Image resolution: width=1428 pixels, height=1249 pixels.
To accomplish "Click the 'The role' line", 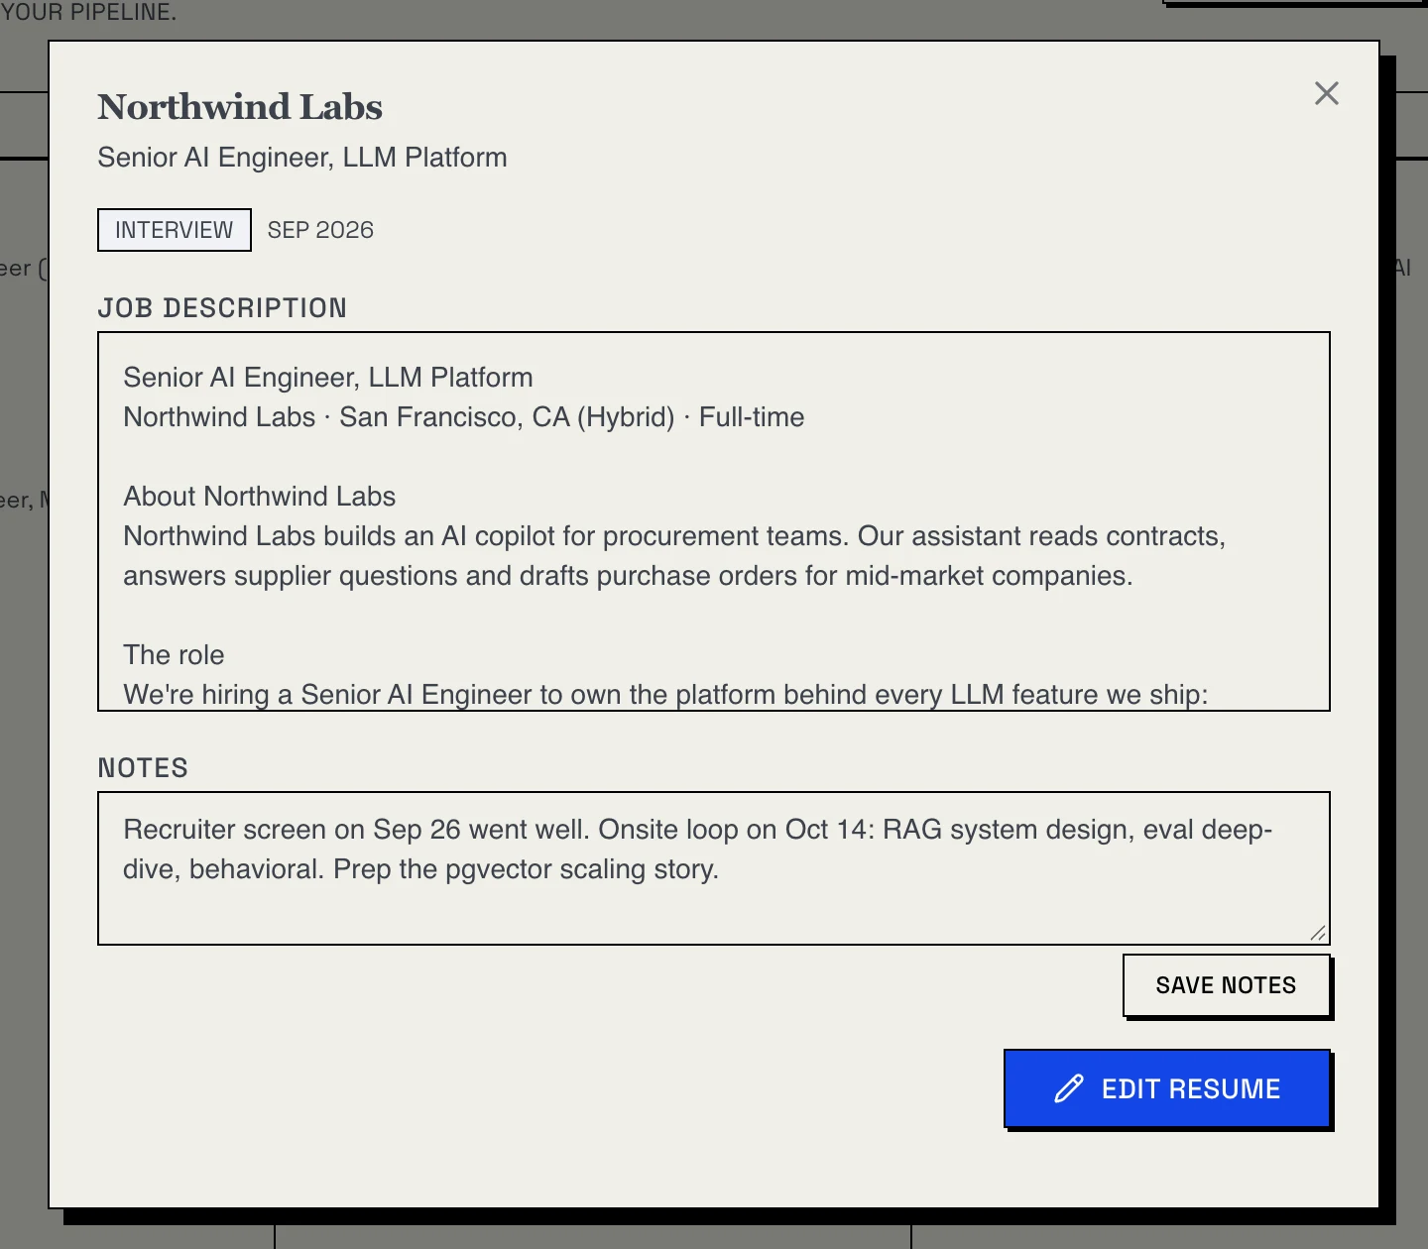I will coord(174,655).
